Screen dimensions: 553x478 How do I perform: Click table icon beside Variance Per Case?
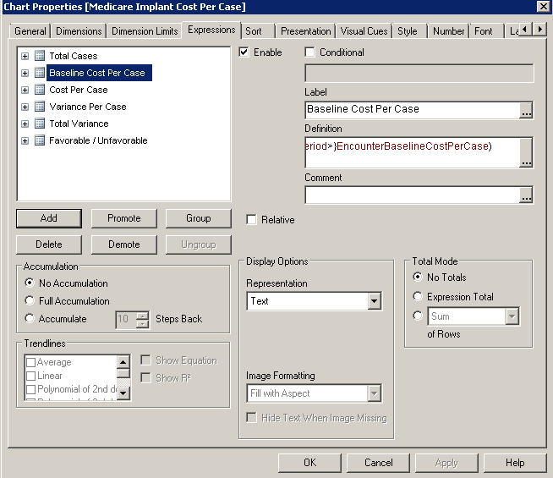pos(40,107)
